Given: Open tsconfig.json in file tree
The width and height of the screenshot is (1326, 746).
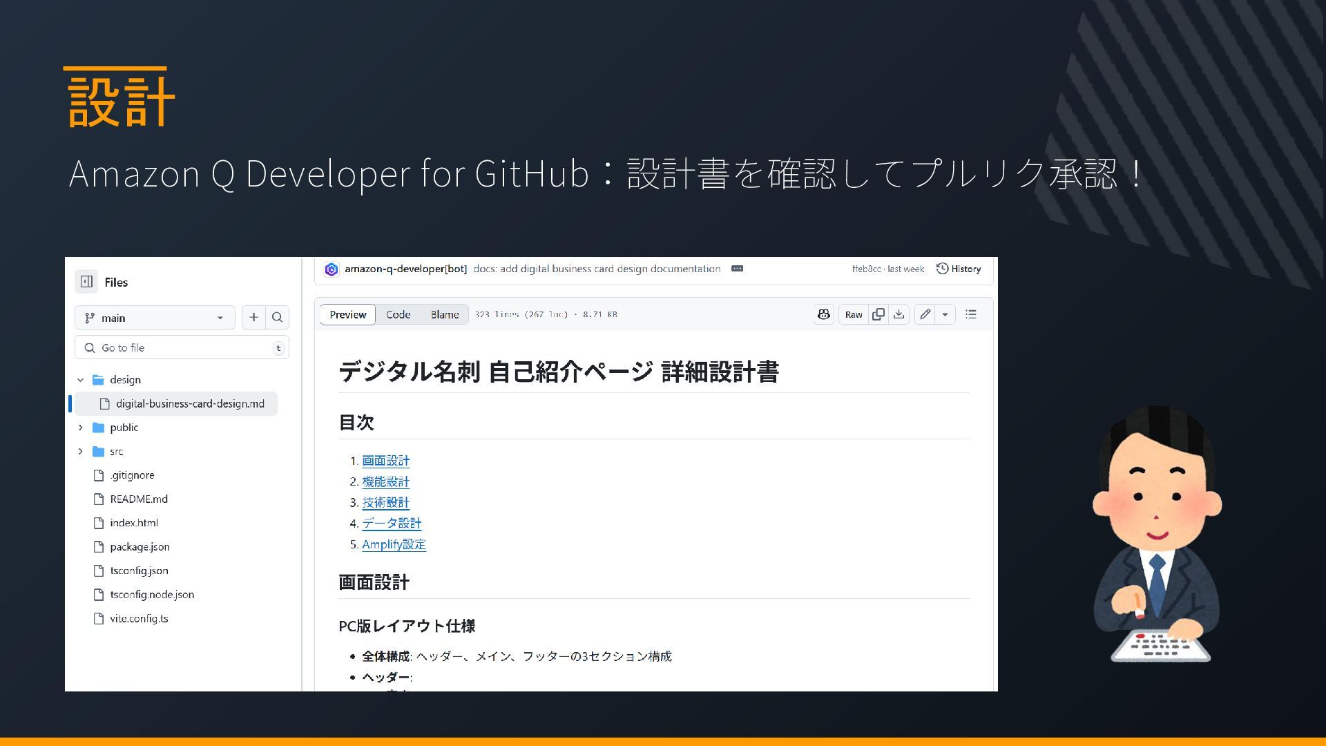Looking at the screenshot, I should 139,571.
